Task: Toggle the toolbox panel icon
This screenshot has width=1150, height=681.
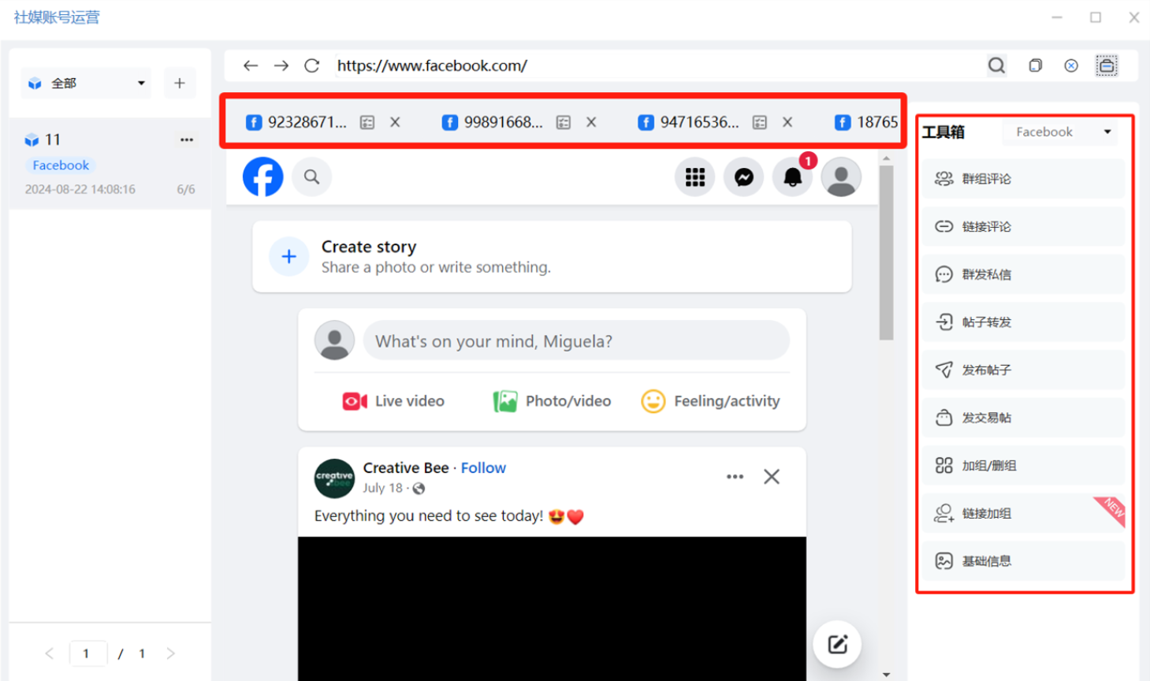Action: (1107, 65)
